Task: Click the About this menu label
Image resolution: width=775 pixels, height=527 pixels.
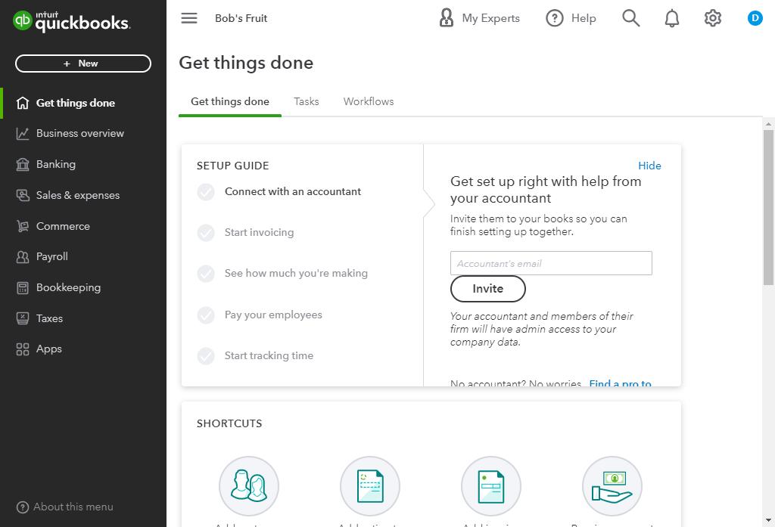Action: tap(73, 507)
